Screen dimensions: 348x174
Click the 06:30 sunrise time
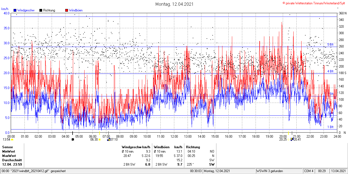94,140
